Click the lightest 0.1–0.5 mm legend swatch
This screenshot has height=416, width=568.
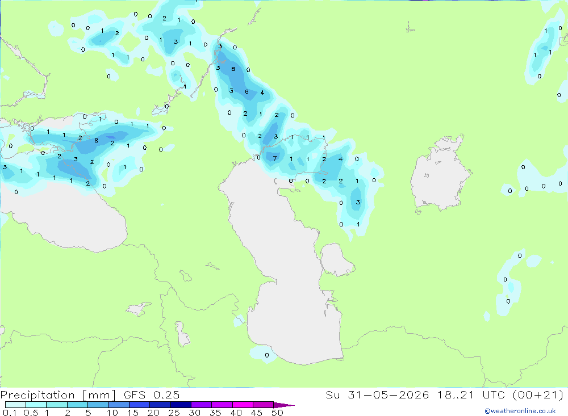click(15, 405)
